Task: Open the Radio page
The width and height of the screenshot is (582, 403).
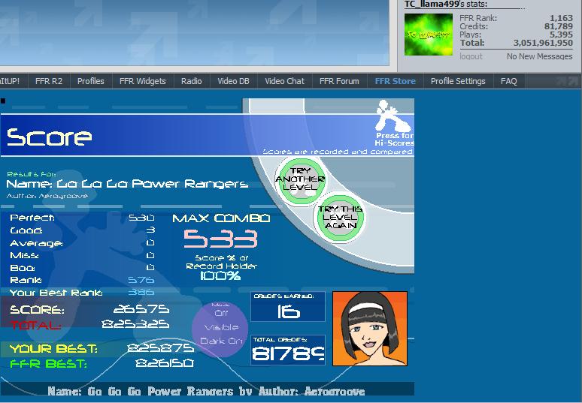Action: tap(192, 81)
